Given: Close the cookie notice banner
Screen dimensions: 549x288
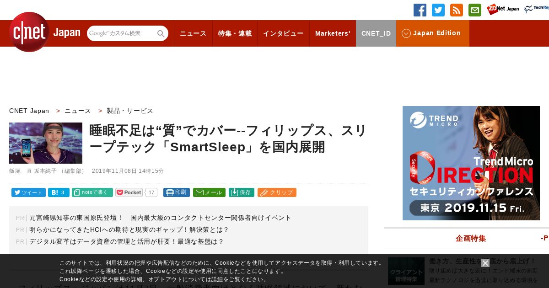Looking at the screenshot, I should click(485, 263).
